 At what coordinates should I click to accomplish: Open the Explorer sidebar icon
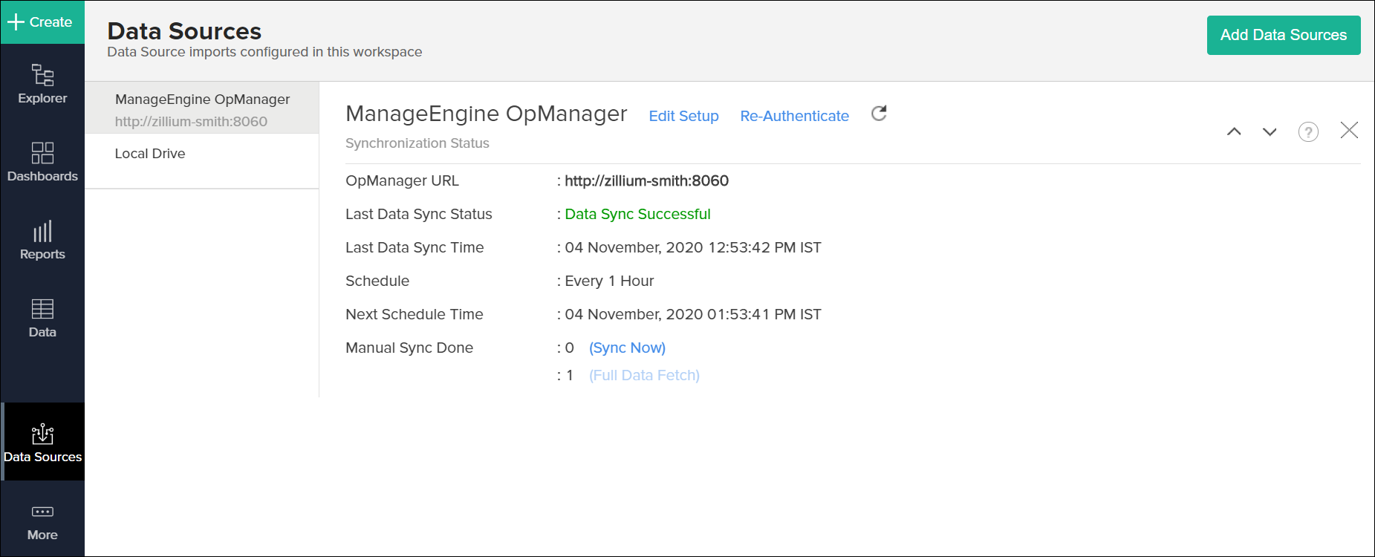click(42, 84)
